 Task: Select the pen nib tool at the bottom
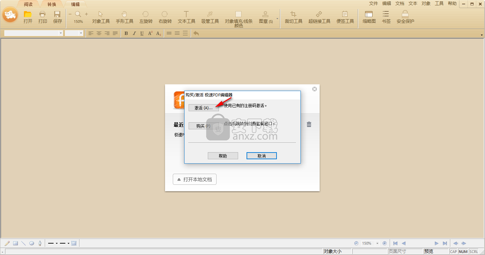pyautogui.click(x=40, y=243)
